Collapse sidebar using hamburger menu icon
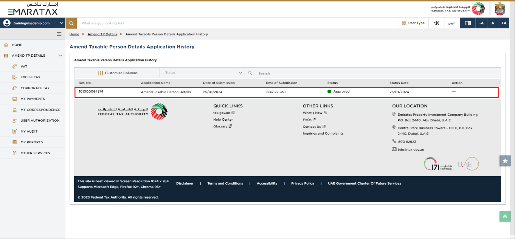The image size is (515, 239). point(59,34)
